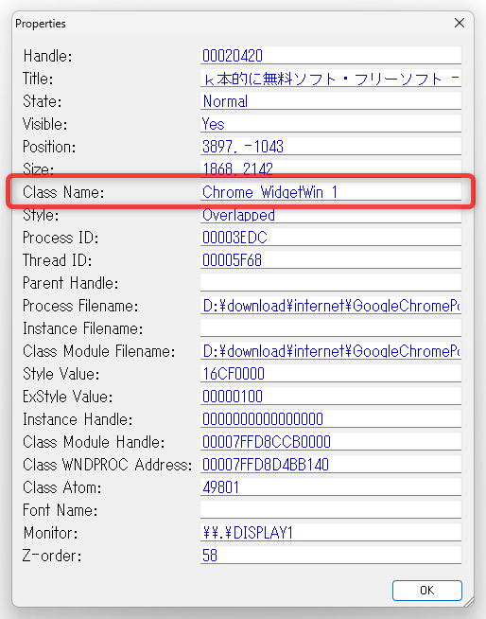Click the 'ExStyle Value:' label
This screenshot has height=619, width=486.
tap(67, 397)
